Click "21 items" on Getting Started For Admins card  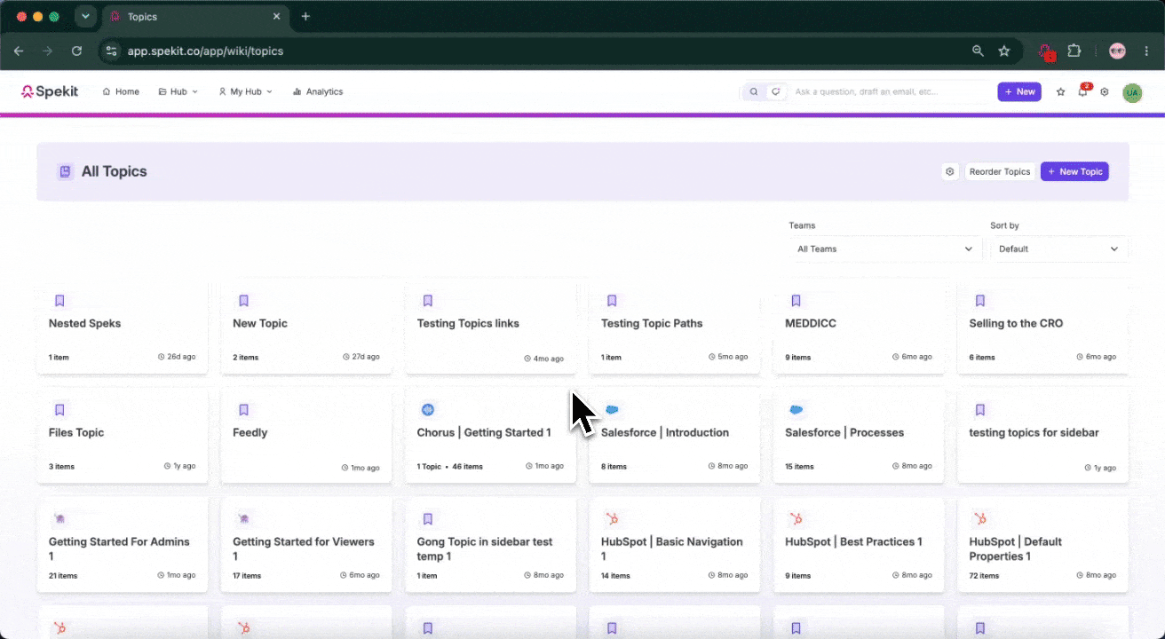(63, 575)
